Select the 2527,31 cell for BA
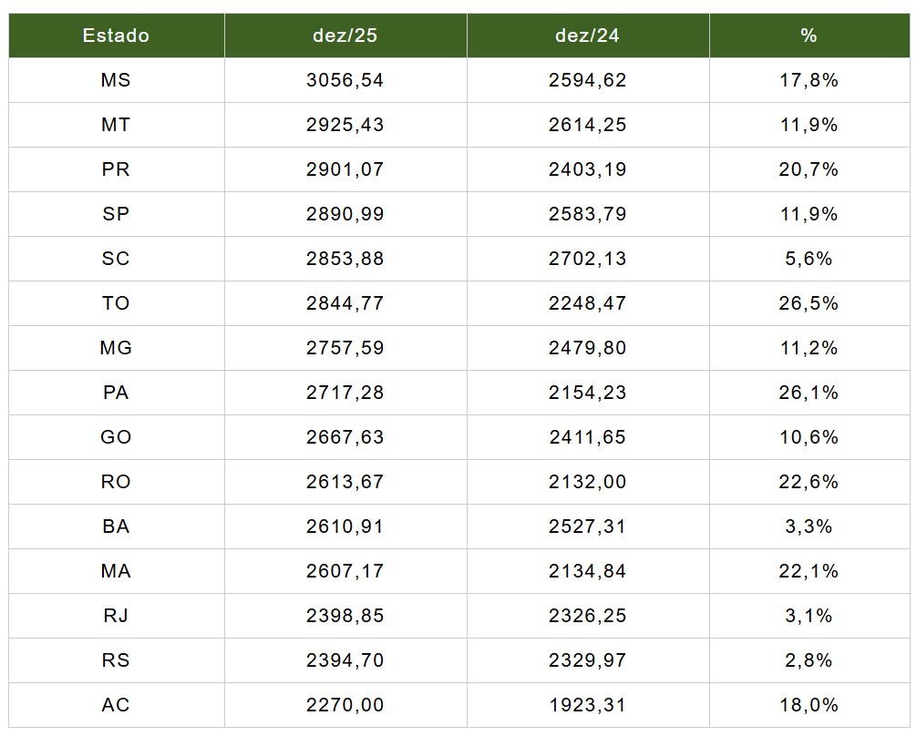 click(587, 526)
